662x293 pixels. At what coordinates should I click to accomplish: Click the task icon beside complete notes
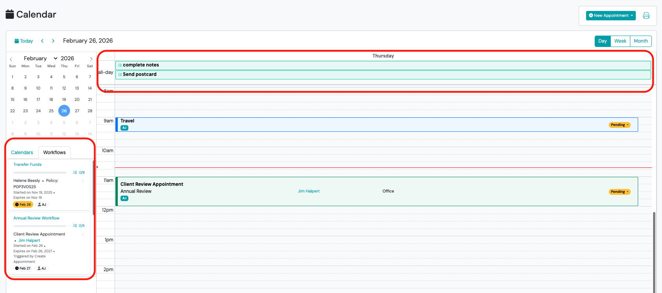coord(120,65)
